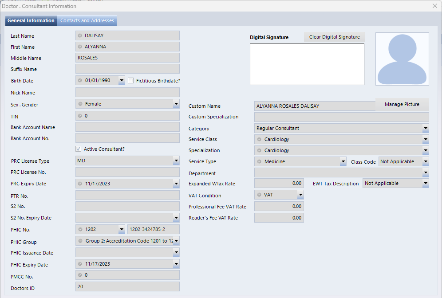
Task: Open the Department dropdown
Action: [x=426, y=173]
